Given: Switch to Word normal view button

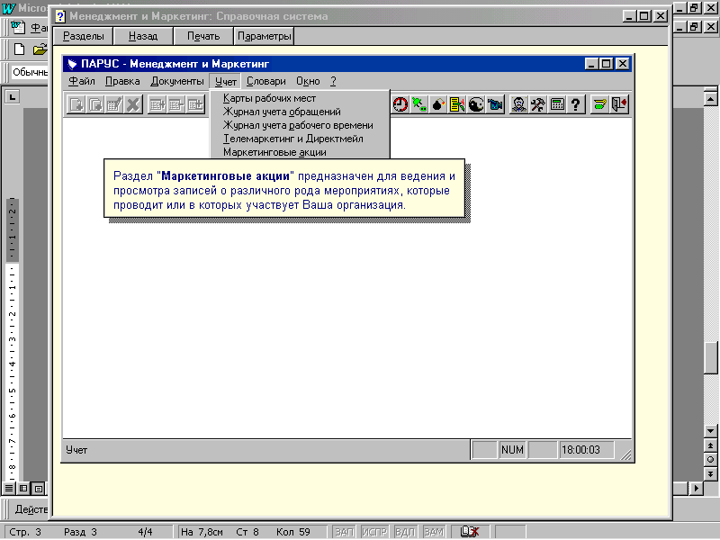Looking at the screenshot, I should [x=9, y=489].
